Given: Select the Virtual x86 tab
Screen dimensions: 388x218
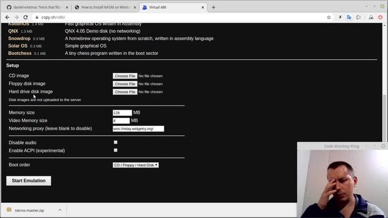Looking at the screenshot, I should click(x=173, y=7).
